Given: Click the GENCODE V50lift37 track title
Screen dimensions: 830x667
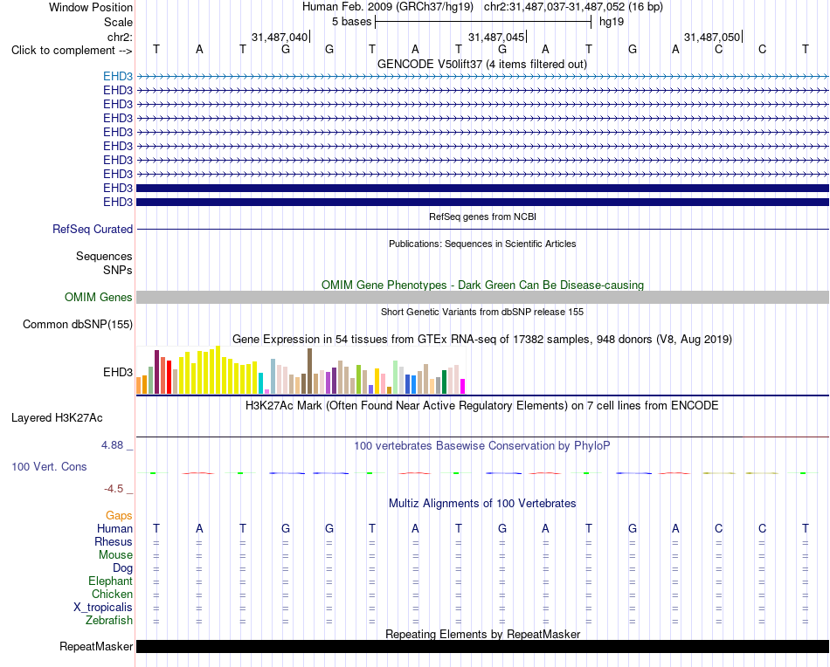Looking at the screenshot, I should 482,64.
